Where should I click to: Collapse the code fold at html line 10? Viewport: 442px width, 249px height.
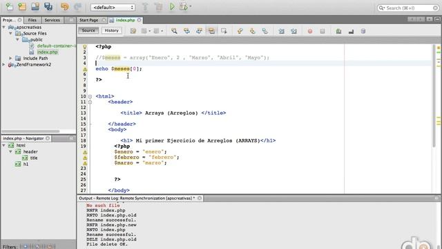(x=90, y=97)
